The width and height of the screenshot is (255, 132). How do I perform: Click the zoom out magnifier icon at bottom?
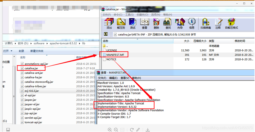pyautogui.click(x=116, y=130)
